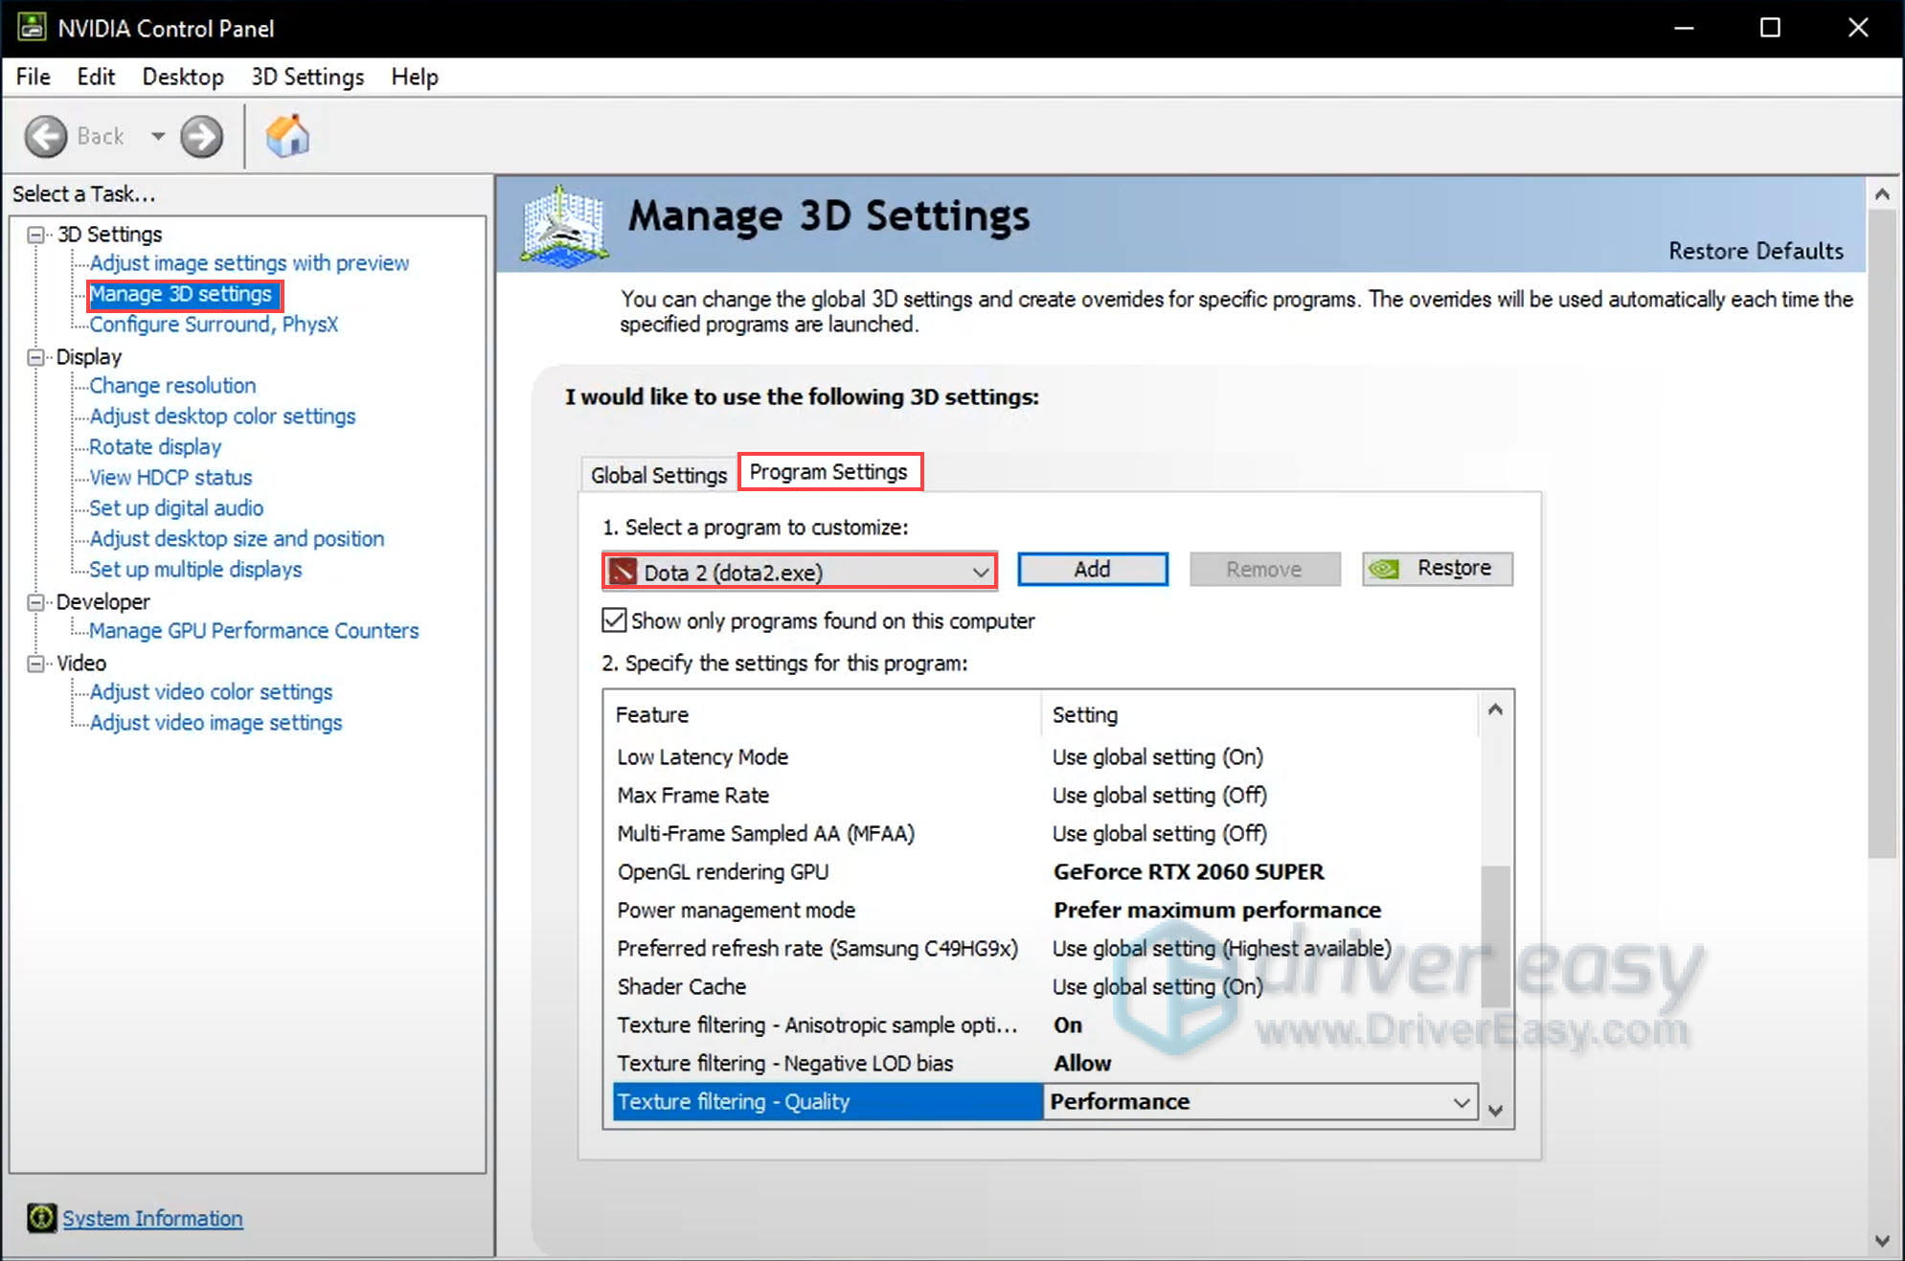Open View HDCP status

pyautogui.click(x=170, y=478)
